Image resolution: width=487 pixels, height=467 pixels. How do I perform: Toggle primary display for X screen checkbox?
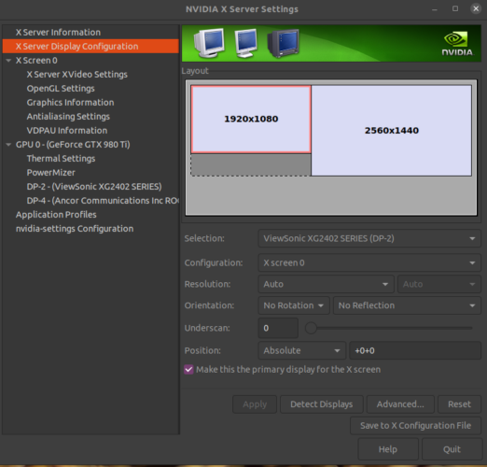(x=188, y=370)
